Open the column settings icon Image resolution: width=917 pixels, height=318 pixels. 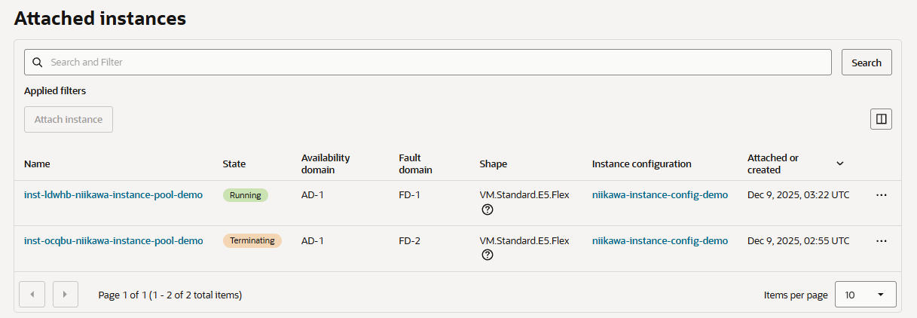(x=881, y=119)
